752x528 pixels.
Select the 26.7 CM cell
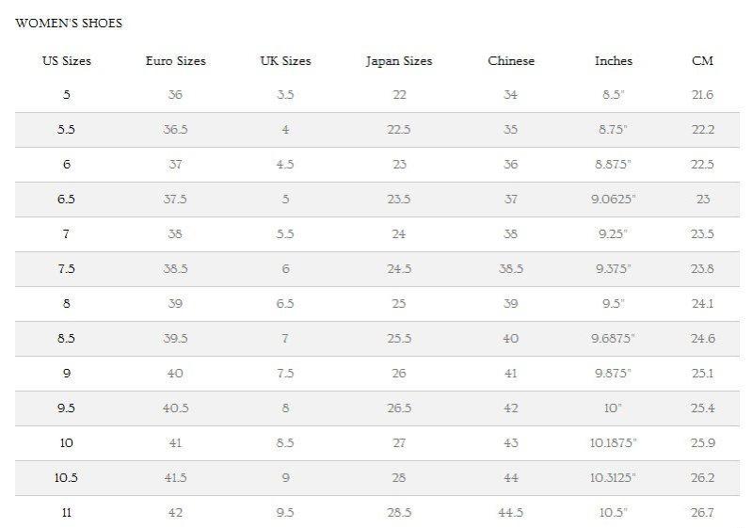[702, 513]
